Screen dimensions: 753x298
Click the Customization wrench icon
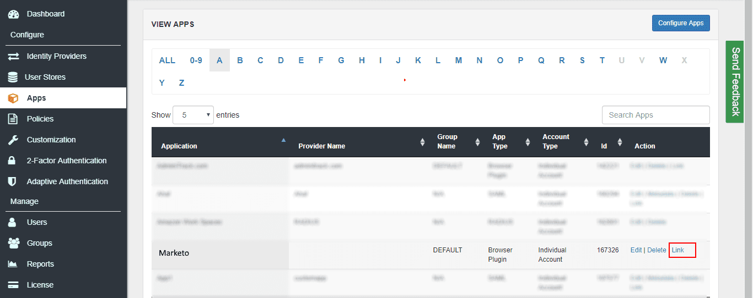tap(13, 140)
